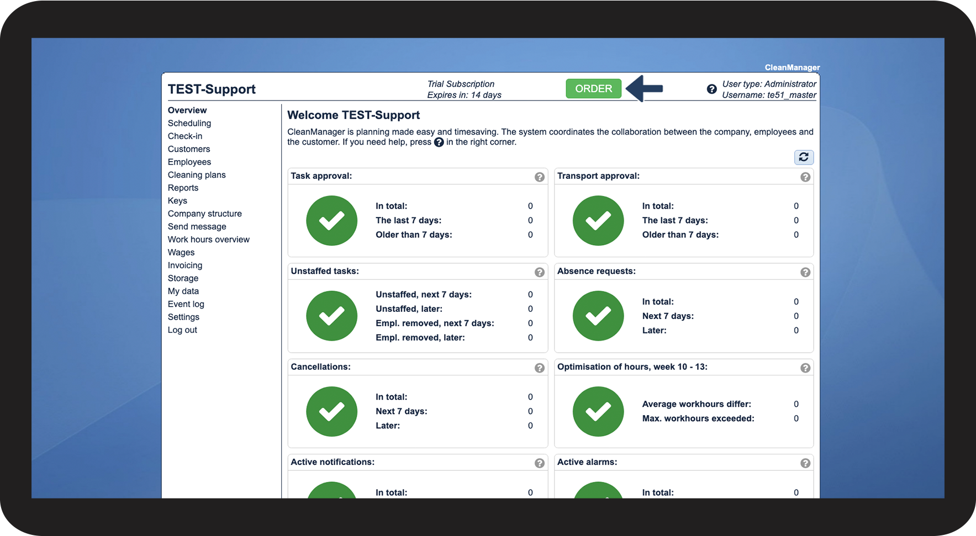976x536 pixels.
Task: Click 'In total:' in Task approval
Action: coord(392,206)
